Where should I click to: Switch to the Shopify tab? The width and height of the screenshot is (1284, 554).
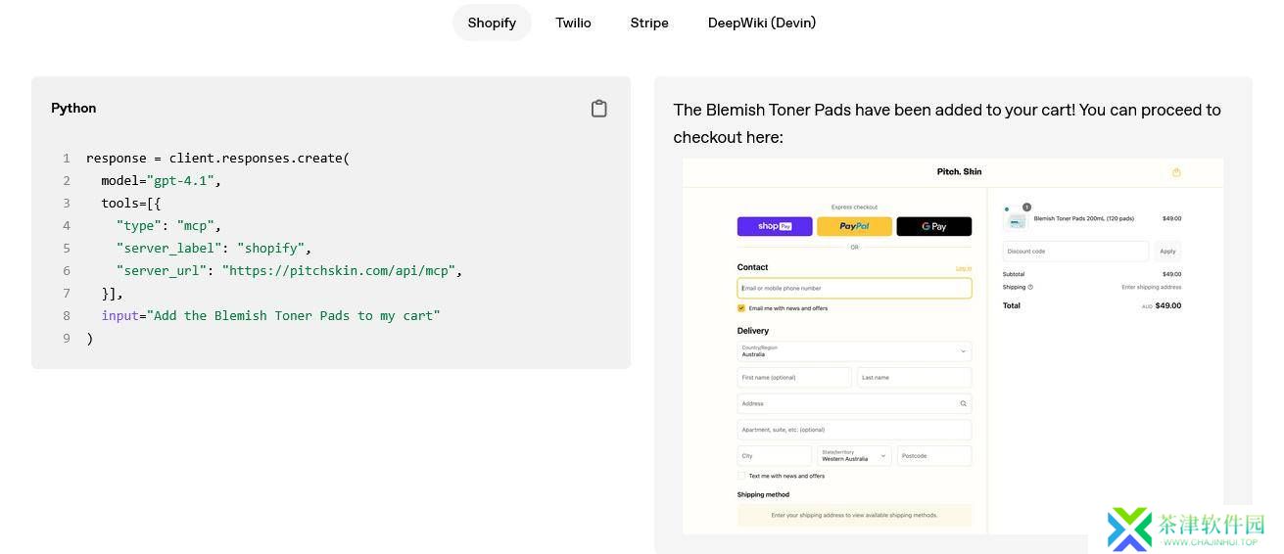[492, 23]
